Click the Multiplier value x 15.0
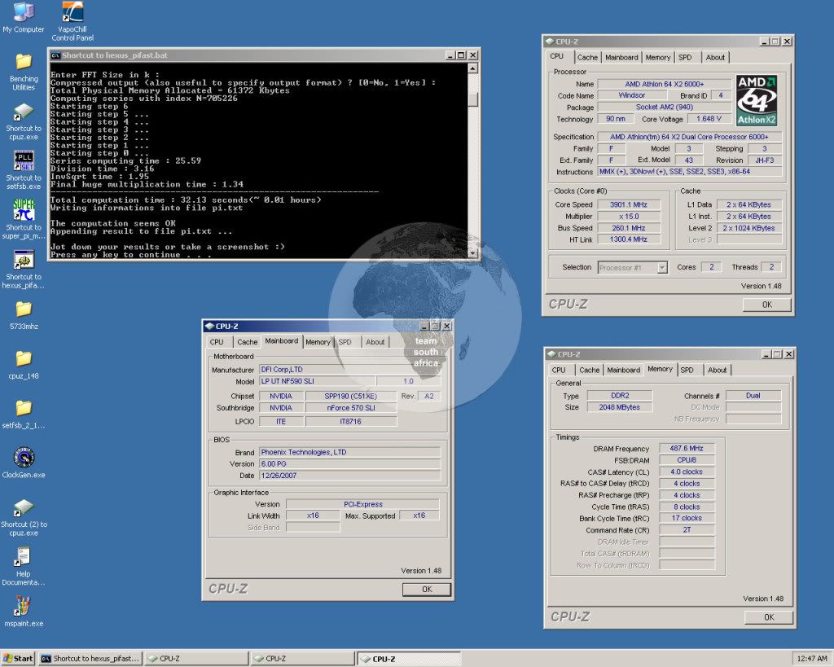Viewport: 834px width, 667px height. [x=628, y=217]
